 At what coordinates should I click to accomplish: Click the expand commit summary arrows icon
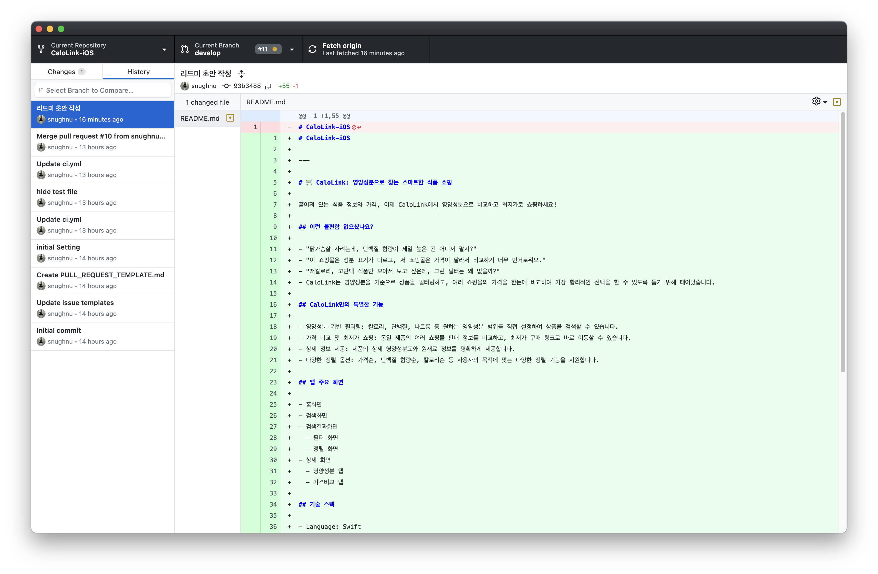[241, 74]
